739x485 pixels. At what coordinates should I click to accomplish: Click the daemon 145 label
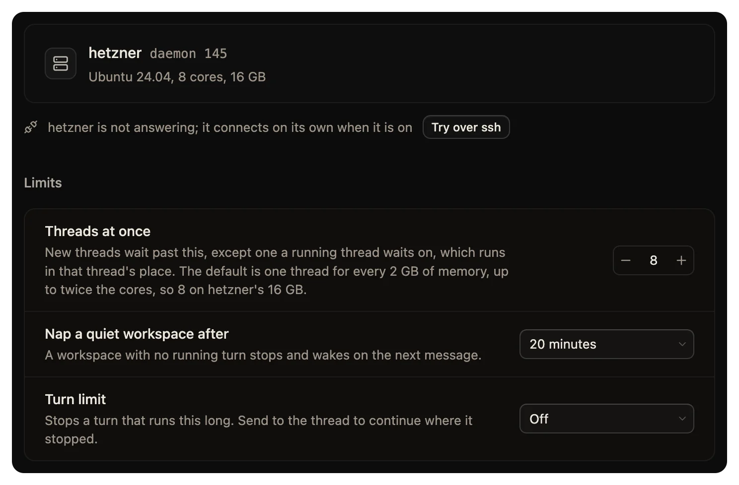(x=188, y=54)
